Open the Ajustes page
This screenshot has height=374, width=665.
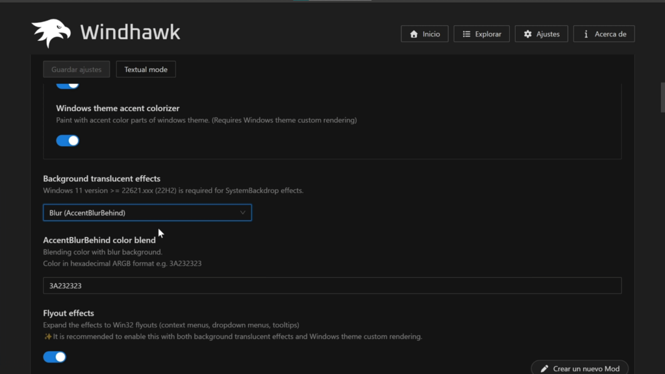click(541, 34)
